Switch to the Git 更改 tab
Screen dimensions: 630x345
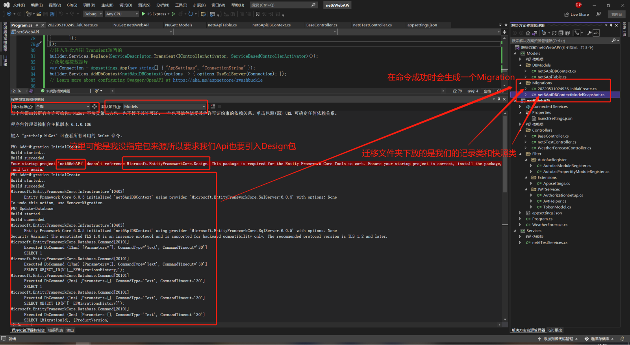point(555,330)
